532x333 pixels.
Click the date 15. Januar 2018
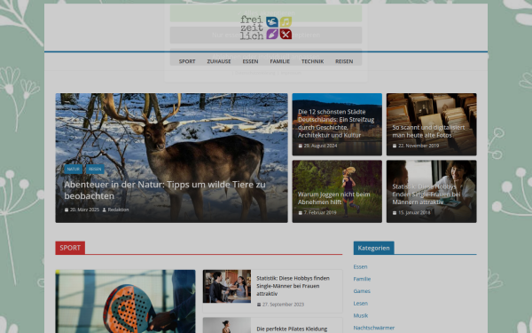coord(414,213)
